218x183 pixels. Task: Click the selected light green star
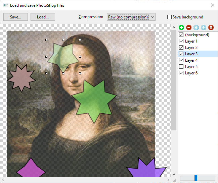(63, 57)
